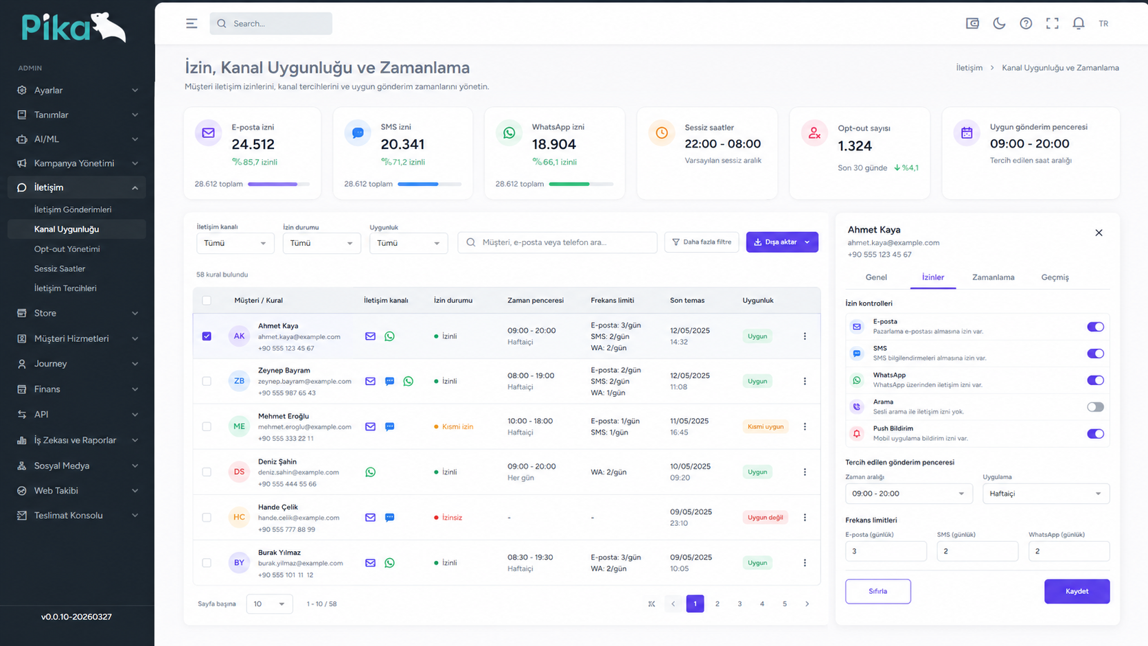Select all rows with header checkbox
The height and width of the screenshot is (646, 1148).
[x=207, y=300]
